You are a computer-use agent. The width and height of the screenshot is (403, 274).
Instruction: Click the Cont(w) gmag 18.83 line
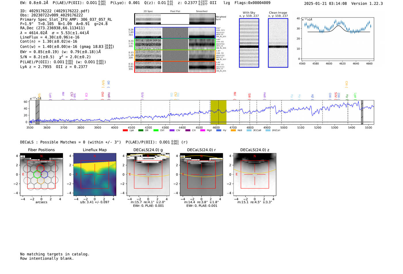click(x=67, y=47)
